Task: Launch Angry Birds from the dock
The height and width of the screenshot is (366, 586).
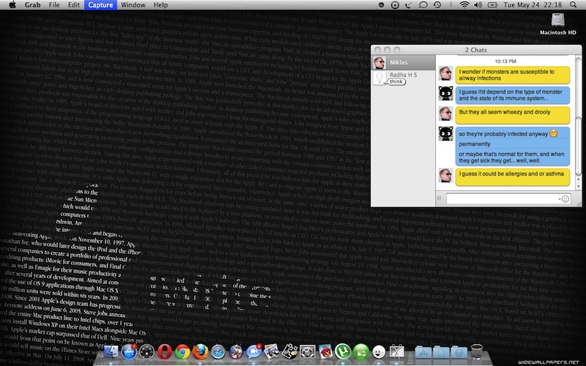Action: click(x=326, y=352)
